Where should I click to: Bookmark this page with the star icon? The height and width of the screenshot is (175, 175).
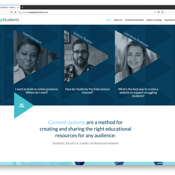point(162,12)
